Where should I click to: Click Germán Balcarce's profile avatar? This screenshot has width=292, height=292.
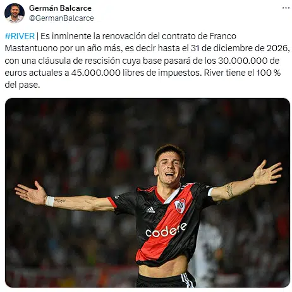15,13
